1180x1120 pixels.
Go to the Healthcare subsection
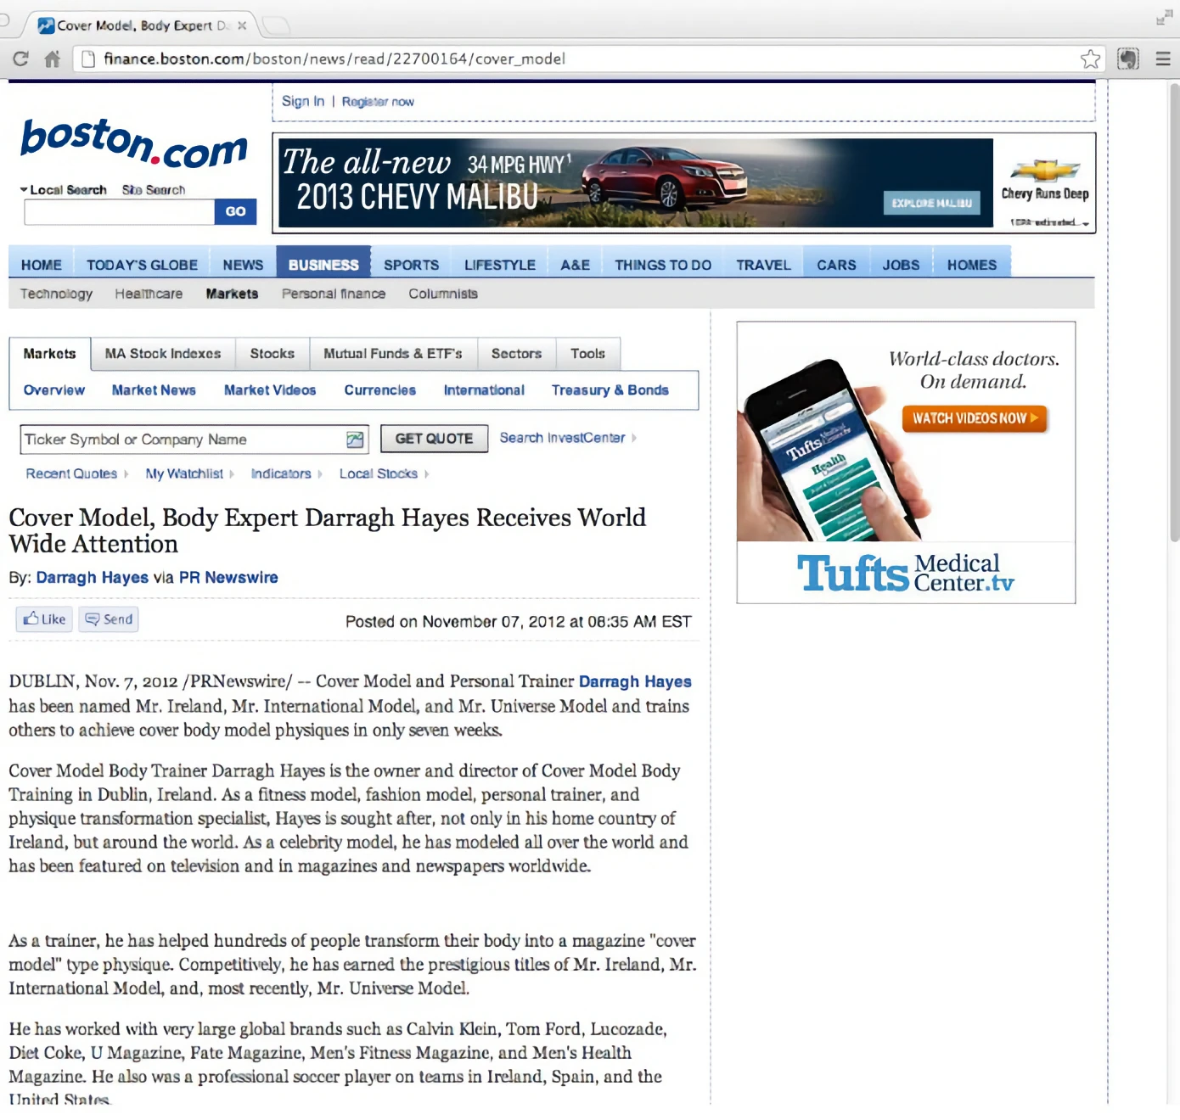pos(149,294)
